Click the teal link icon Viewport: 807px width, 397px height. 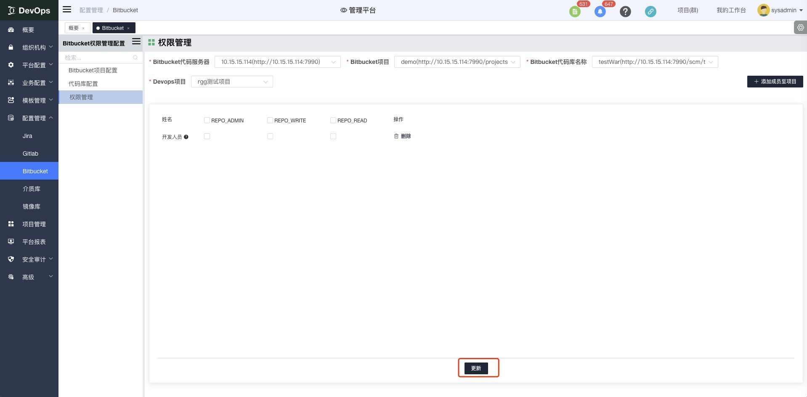tap(650, 12)
